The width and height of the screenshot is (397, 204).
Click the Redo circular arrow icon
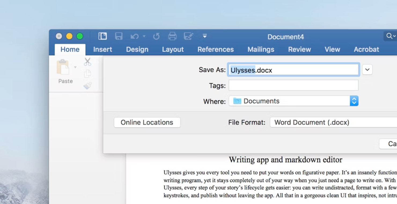click(x=156, y=36)
